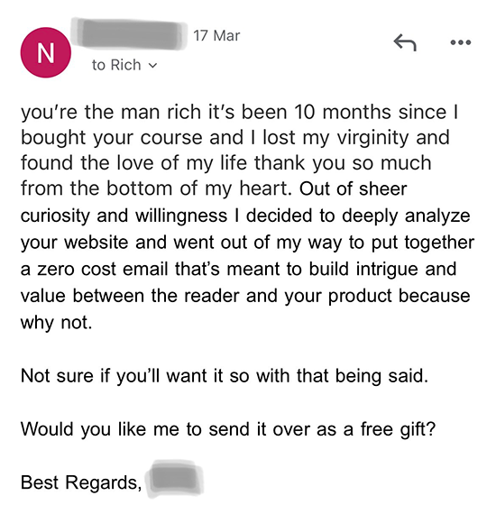Screen dimensions: 496x505
Task: Reply to the email using the arrow icon
Action: 405,42
